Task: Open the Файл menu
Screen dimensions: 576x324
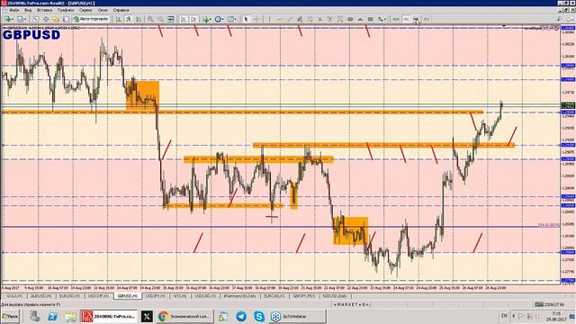Action: [x=14, y=10]
